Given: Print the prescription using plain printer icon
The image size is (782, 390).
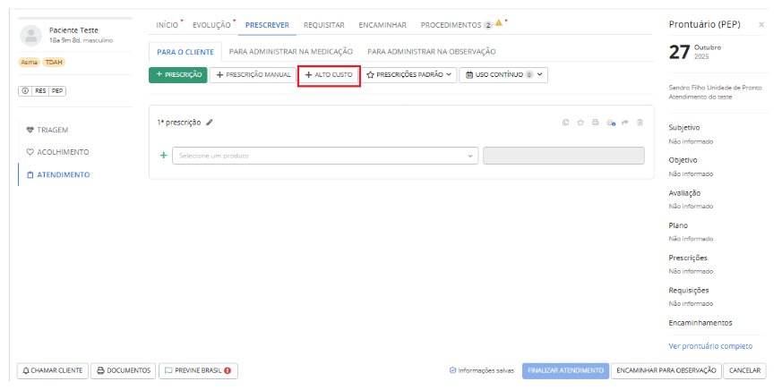Looking at the screenshot, I should point(595,123).
